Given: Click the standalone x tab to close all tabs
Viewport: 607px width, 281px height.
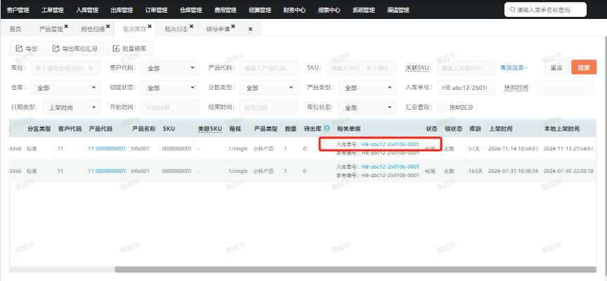Looking at the screenshot, I should (251, 29).
